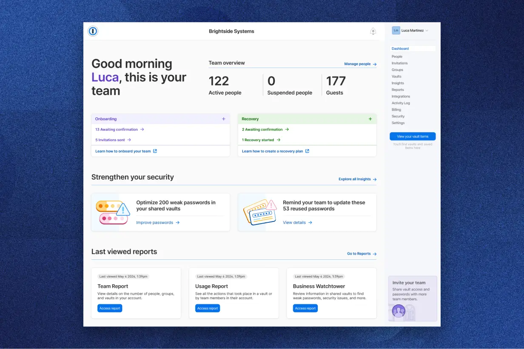Access the Usage Report
This screenshot has height=349, width=524.
[x=208, y=308]
